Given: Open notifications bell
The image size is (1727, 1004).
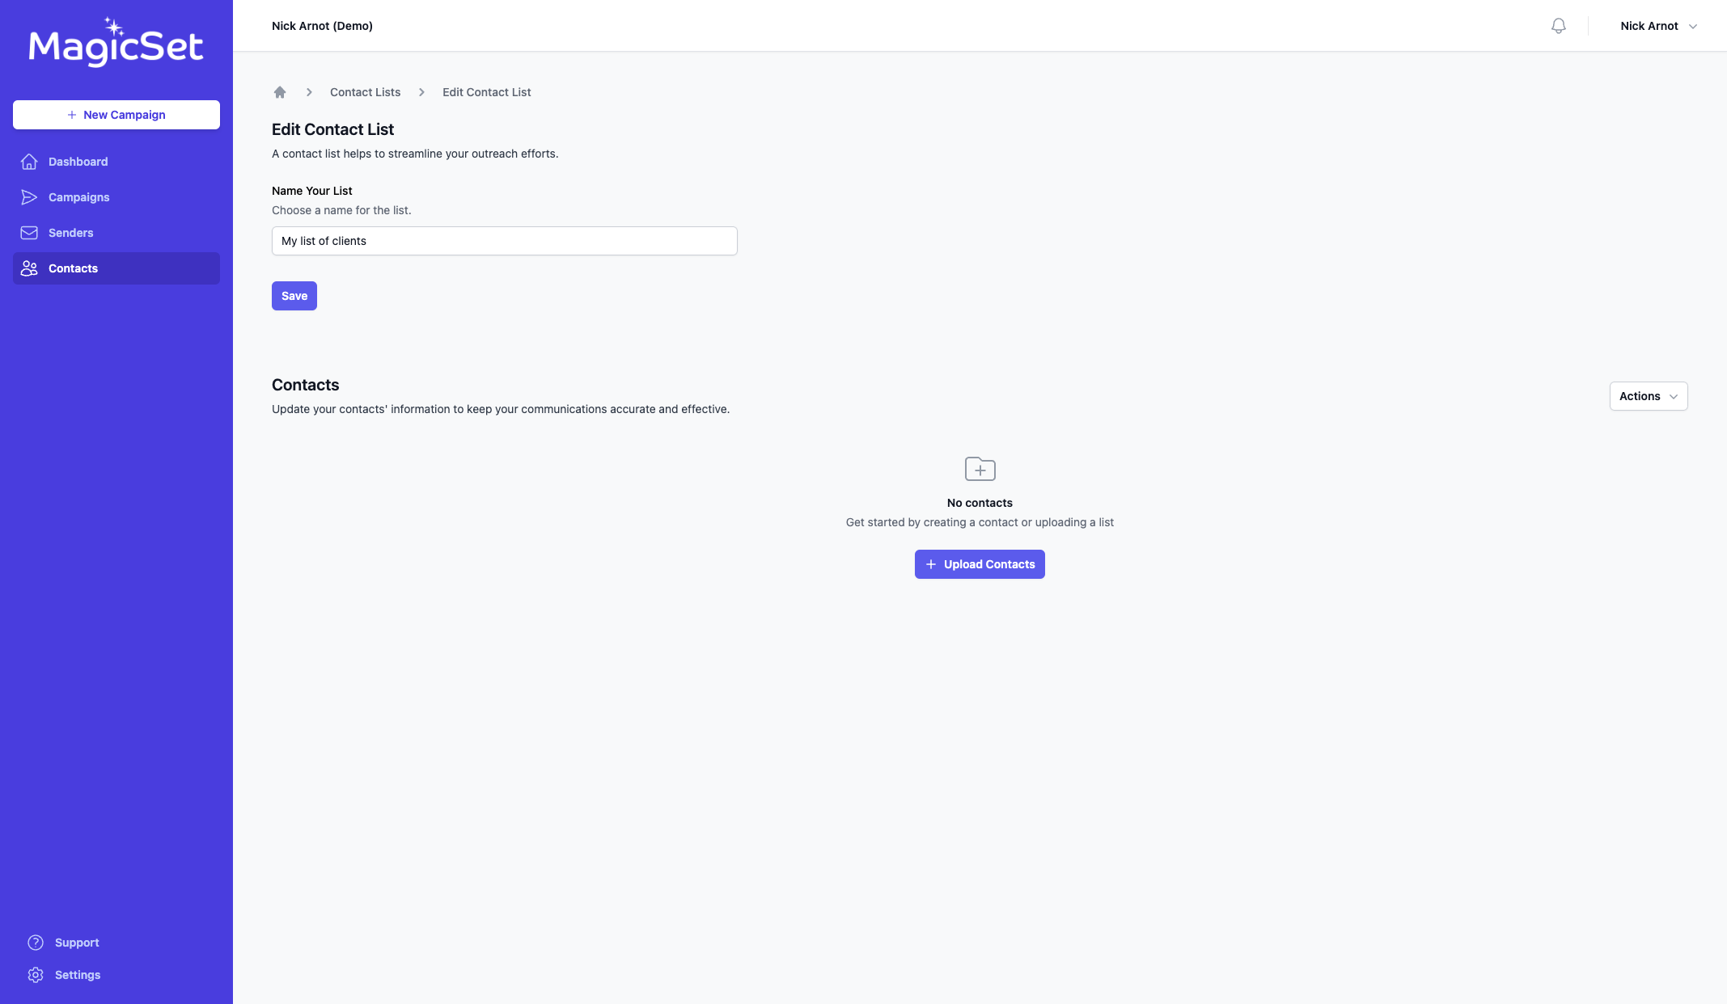Looking at the screenshot, I should tap(1559, 26).
